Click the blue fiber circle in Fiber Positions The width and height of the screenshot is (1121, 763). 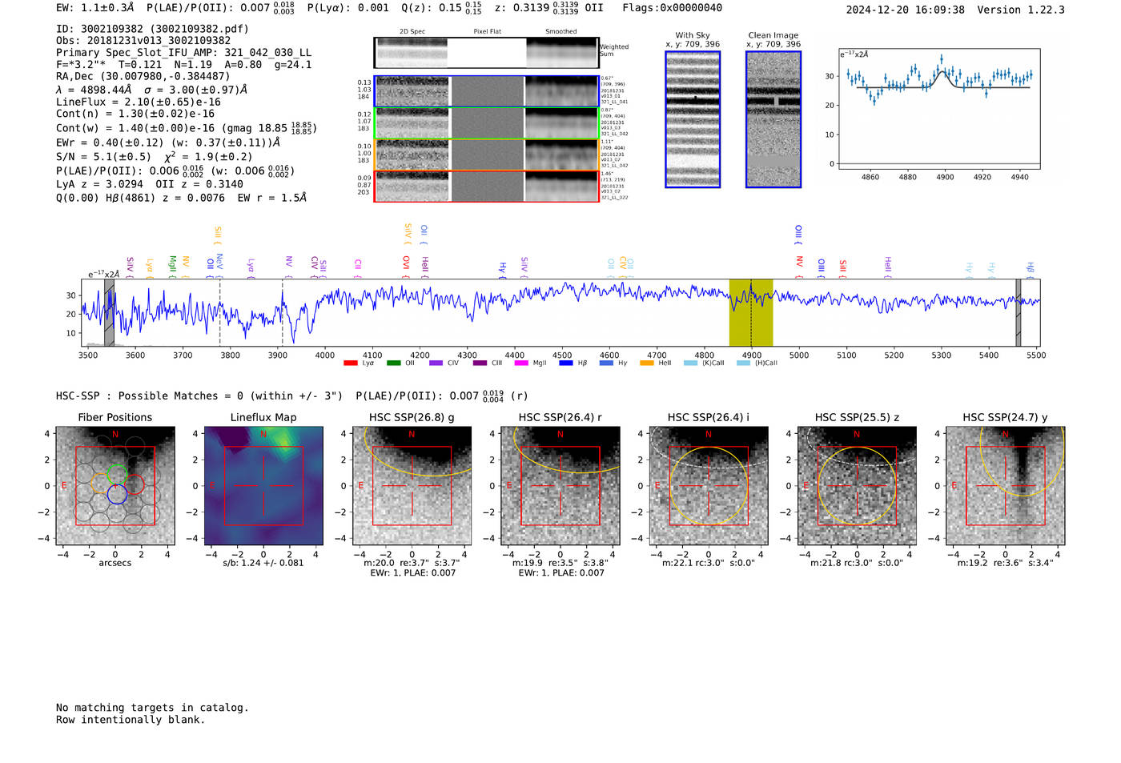click(x=117, y=495)
